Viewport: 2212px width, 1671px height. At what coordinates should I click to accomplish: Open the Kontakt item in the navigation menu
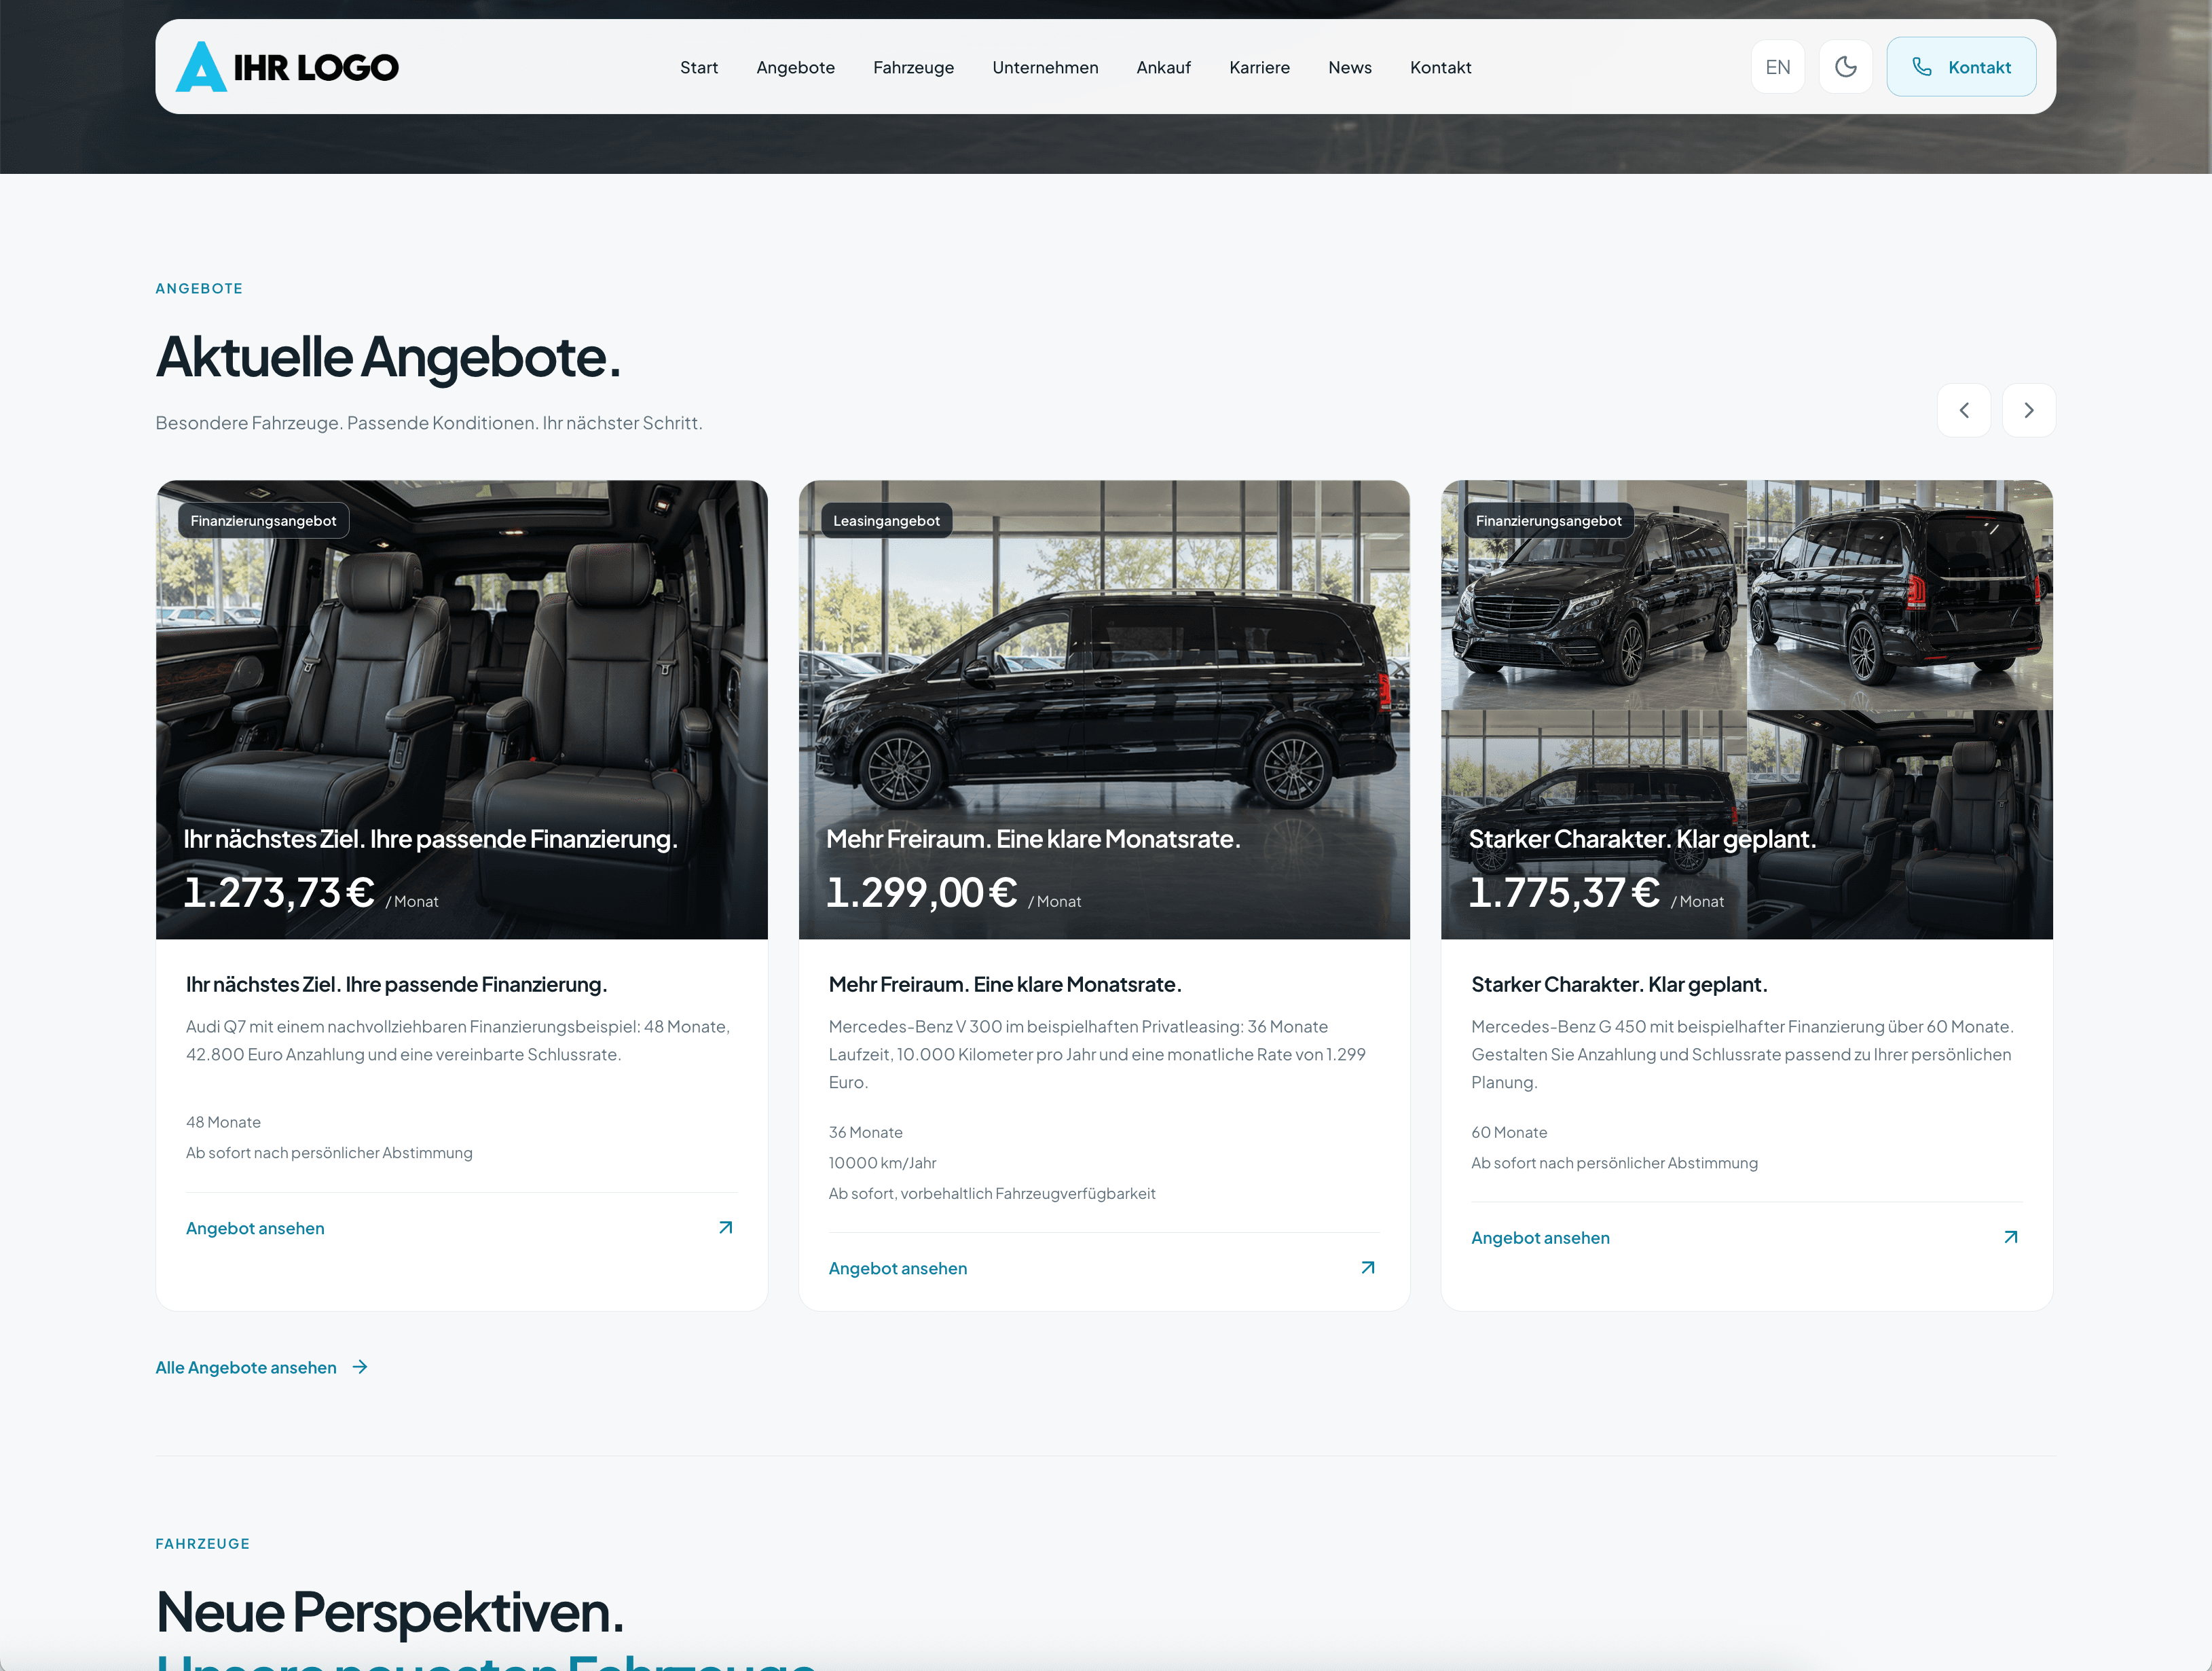(1440, 67)
